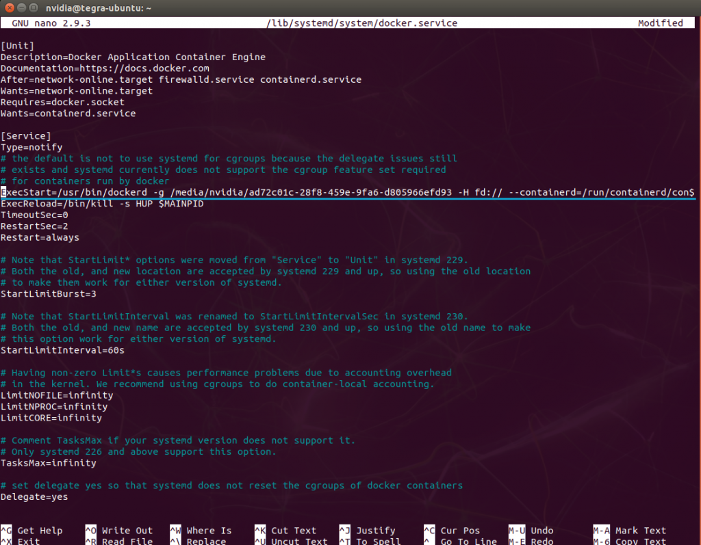Screen dimensions: 701x545
Task: Place cursor on TasksMax=infinity line
Action: tap(48, 463)
